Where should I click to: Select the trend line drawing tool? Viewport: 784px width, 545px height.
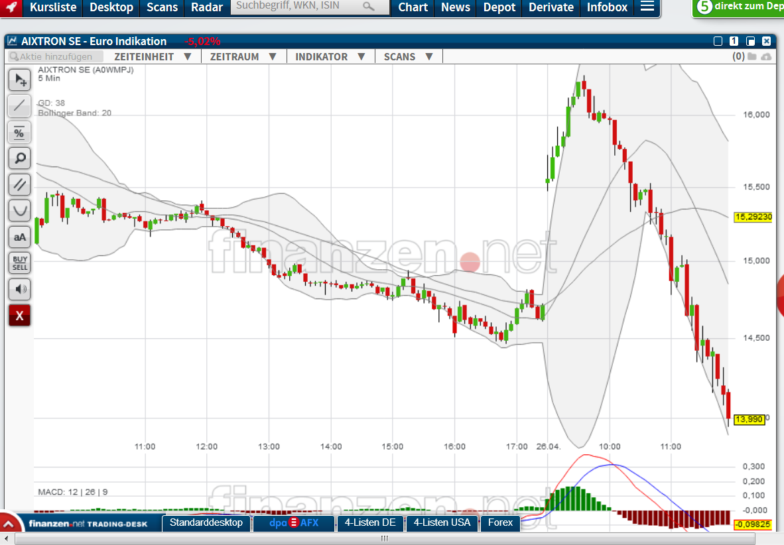tap(19, 106)
